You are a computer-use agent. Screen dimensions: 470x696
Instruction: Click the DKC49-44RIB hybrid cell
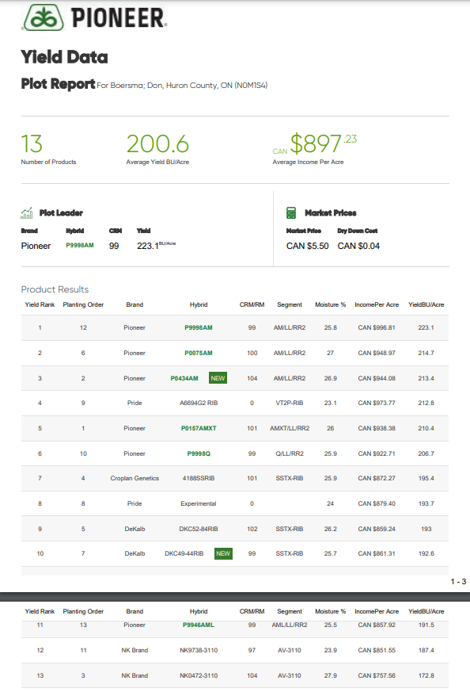(x=184, y=553)
